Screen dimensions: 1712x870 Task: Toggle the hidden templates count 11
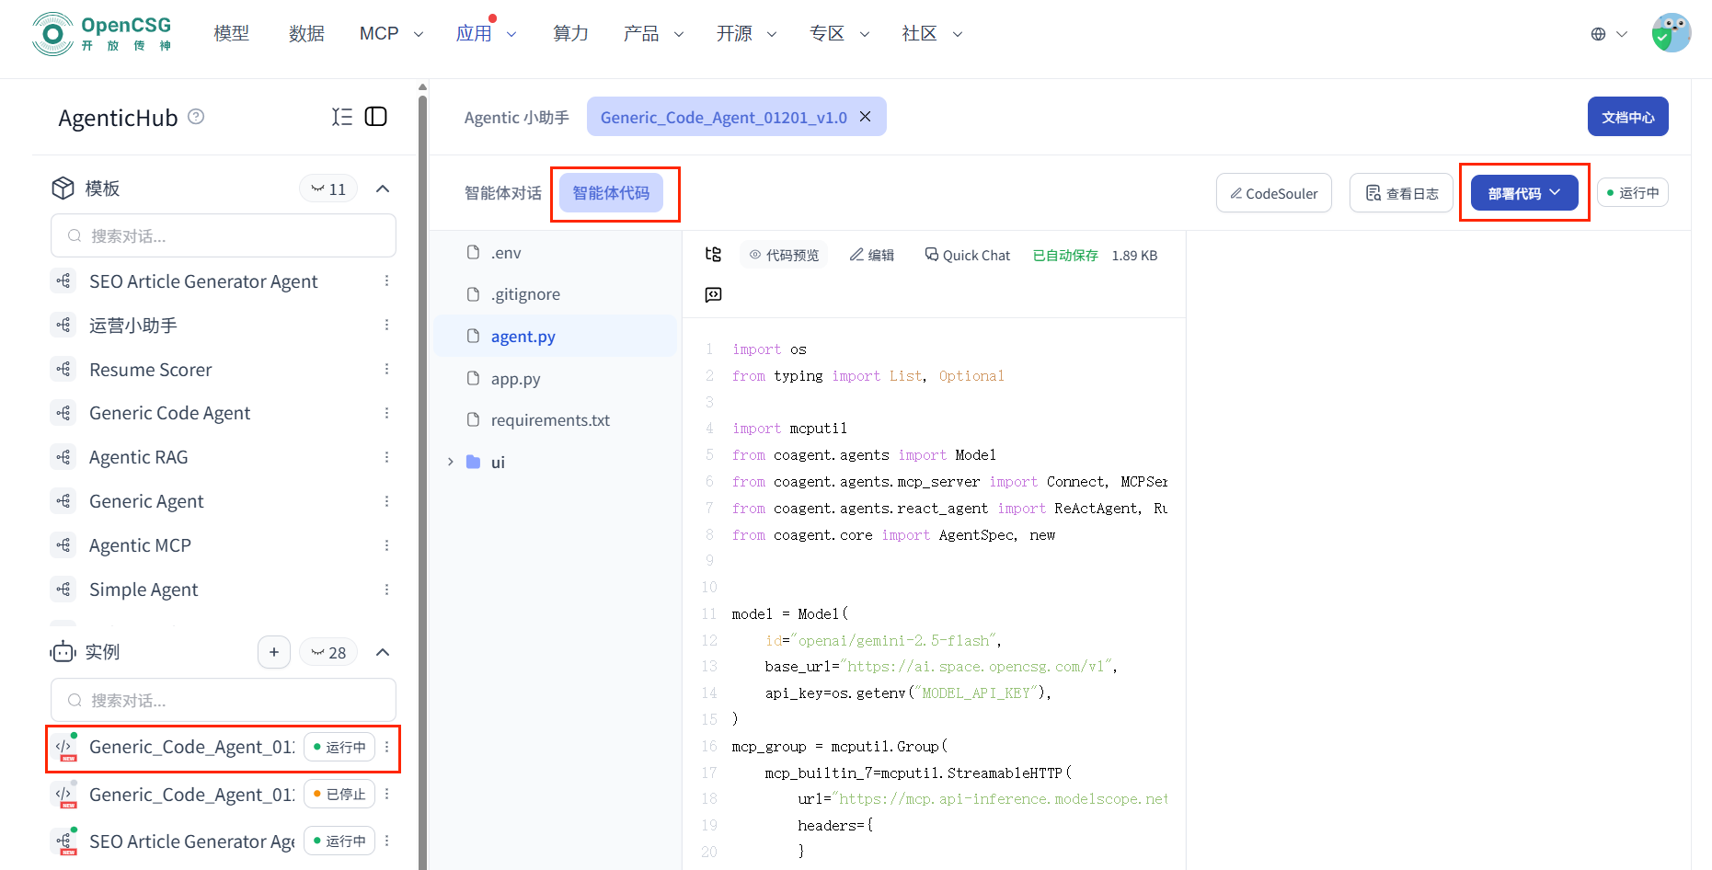pos(328,189)
